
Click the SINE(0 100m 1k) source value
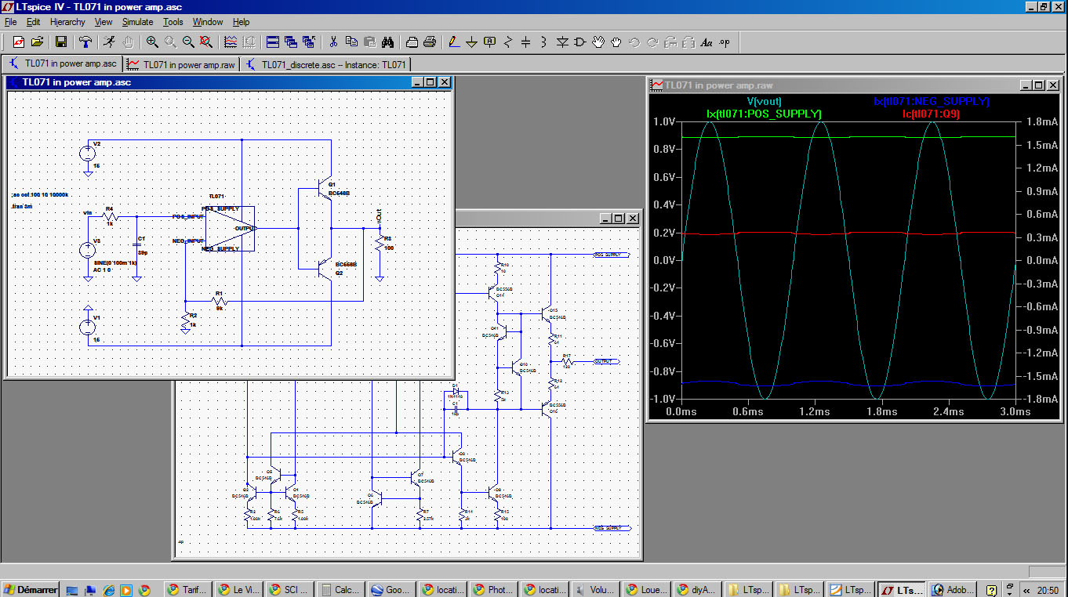click(x=114, y=263)
